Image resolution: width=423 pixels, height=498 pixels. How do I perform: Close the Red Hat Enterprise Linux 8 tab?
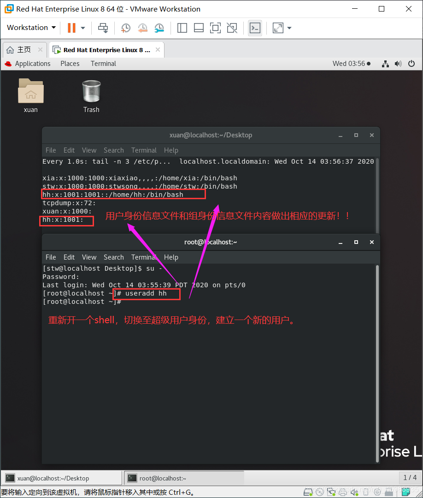click(158, 49)
